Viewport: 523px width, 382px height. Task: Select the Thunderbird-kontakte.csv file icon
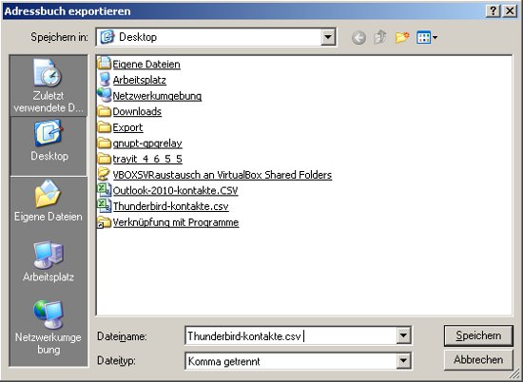click(104, 205)
